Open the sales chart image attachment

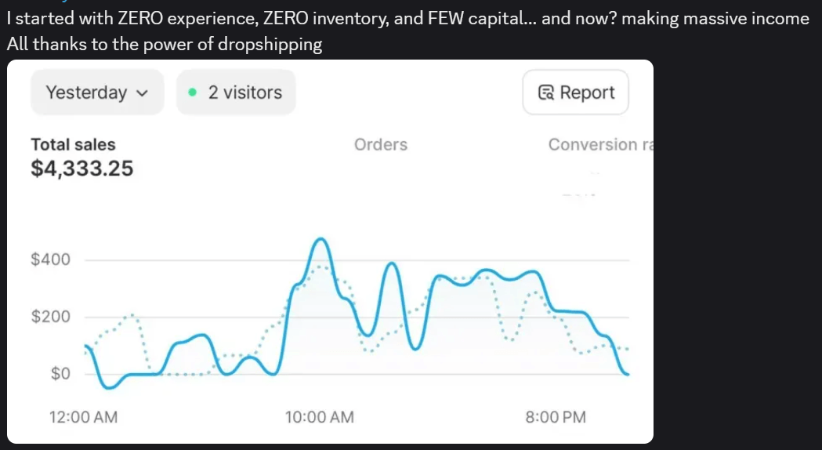pos(329,251)
